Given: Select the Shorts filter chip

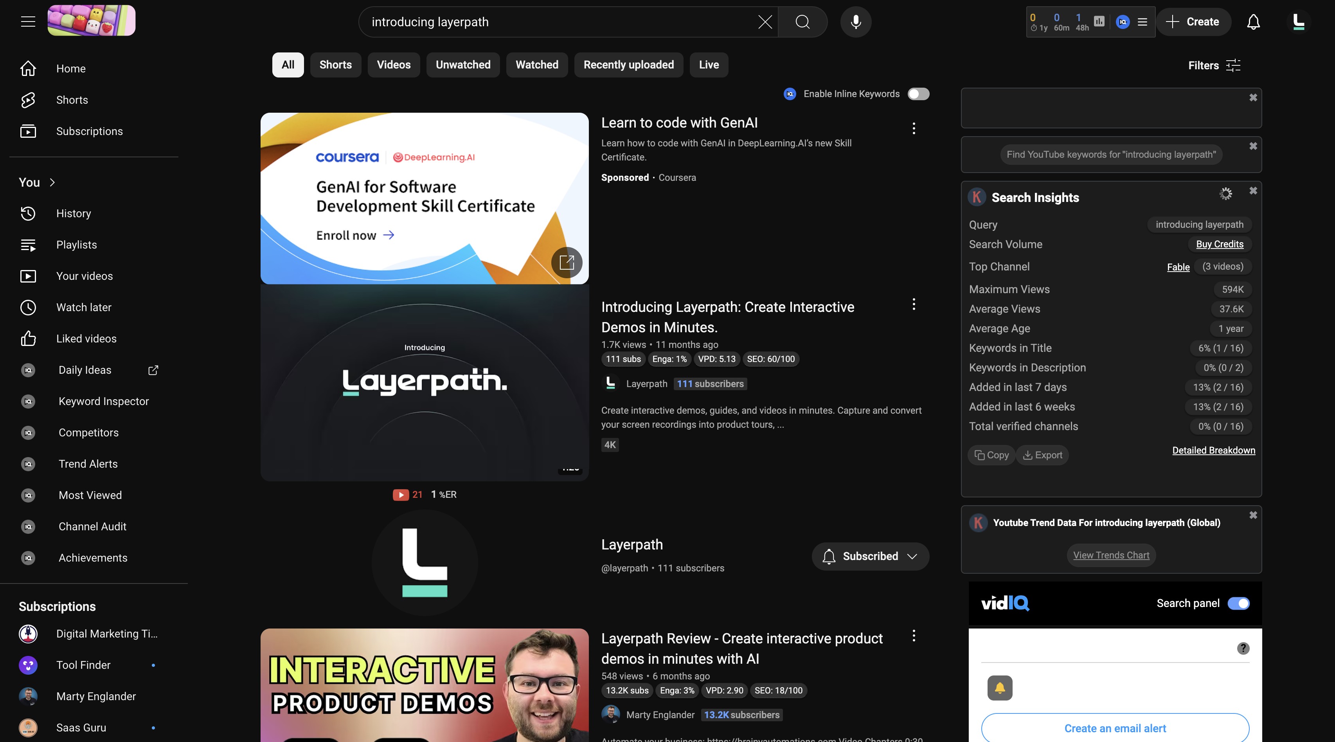Looking at the screenshot, I should [x=335, y=65].
